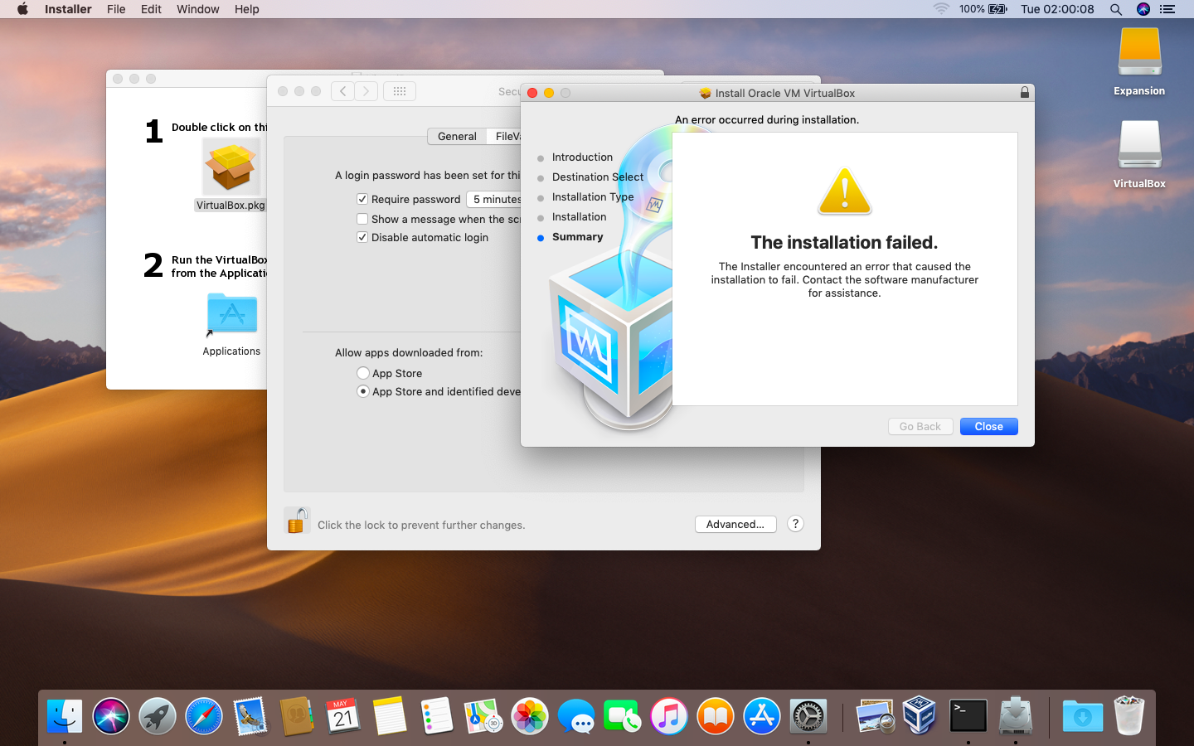Go forward in System Preferences toolbar
Image resolution: width=1194 pixels, height=746 pixels.
tap(366, 91)
